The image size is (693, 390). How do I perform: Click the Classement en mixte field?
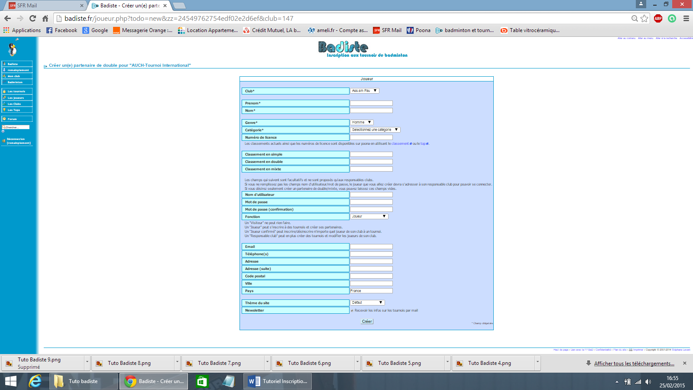coord(371,169)
